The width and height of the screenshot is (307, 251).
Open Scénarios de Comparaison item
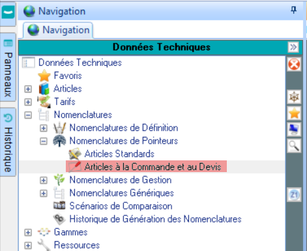tap(121, 206)
